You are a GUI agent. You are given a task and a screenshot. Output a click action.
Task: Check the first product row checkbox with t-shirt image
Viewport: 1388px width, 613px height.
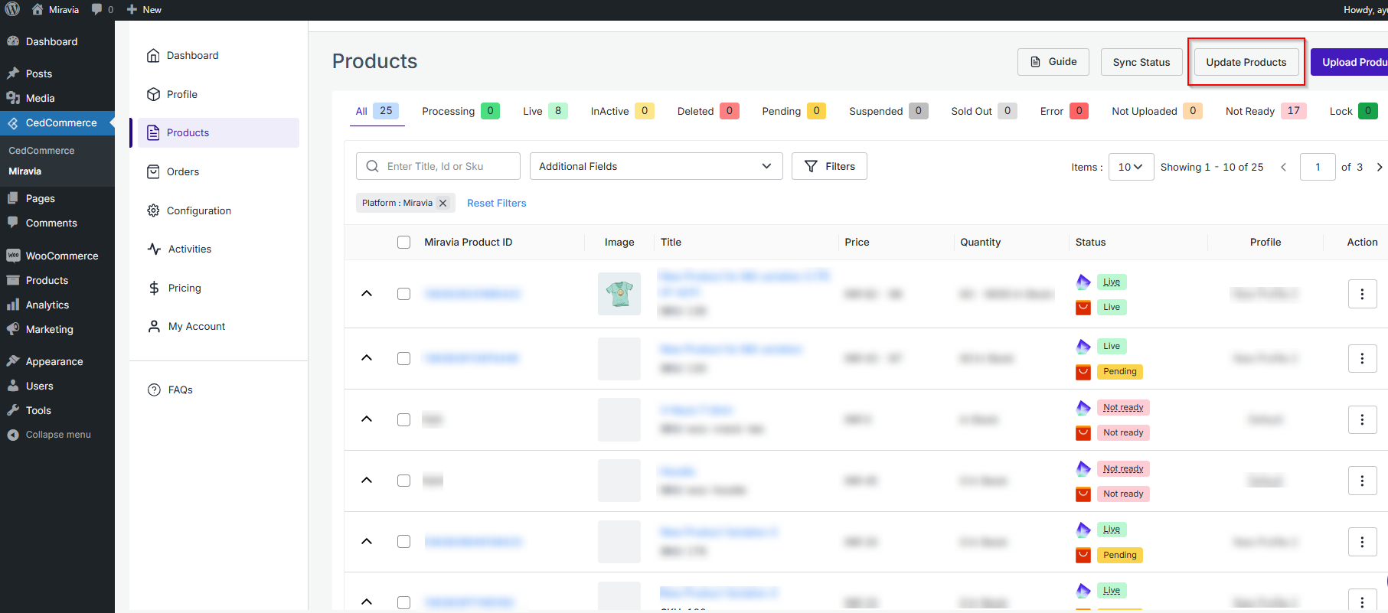click(x=403, y=294)
